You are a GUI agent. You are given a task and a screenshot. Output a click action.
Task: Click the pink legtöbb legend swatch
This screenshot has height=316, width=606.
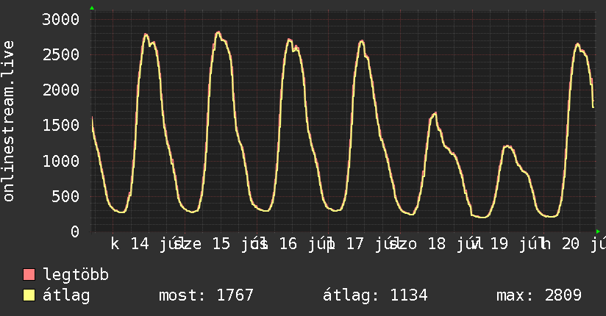pos(29,274)
